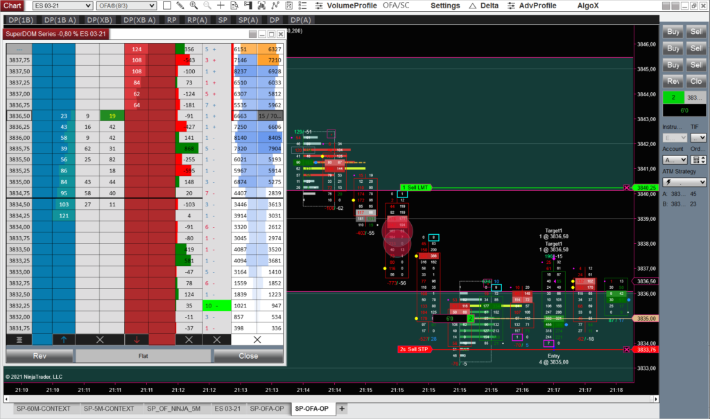Toggle the DP(A) button
Image resolution: width=710 pixels, height=419 pixels.
pos(301,20)
